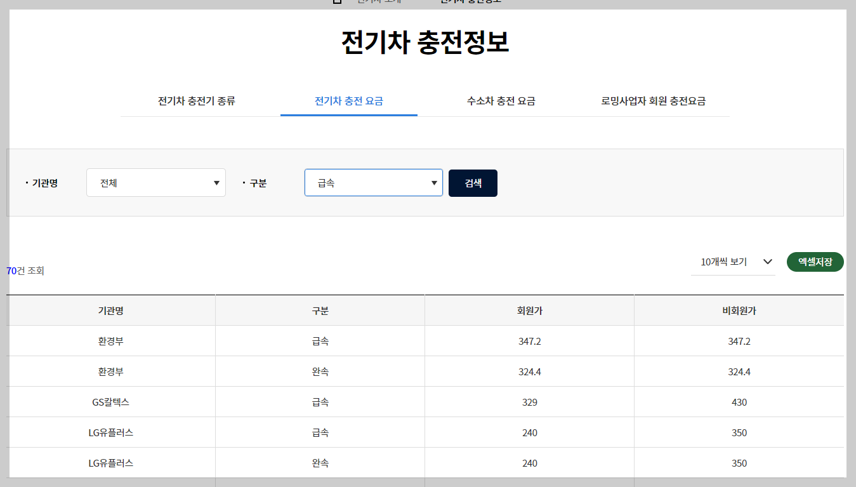Click the 기관명 table column header
The width and height of the screenshot is (856, 487).
(112, 309)
